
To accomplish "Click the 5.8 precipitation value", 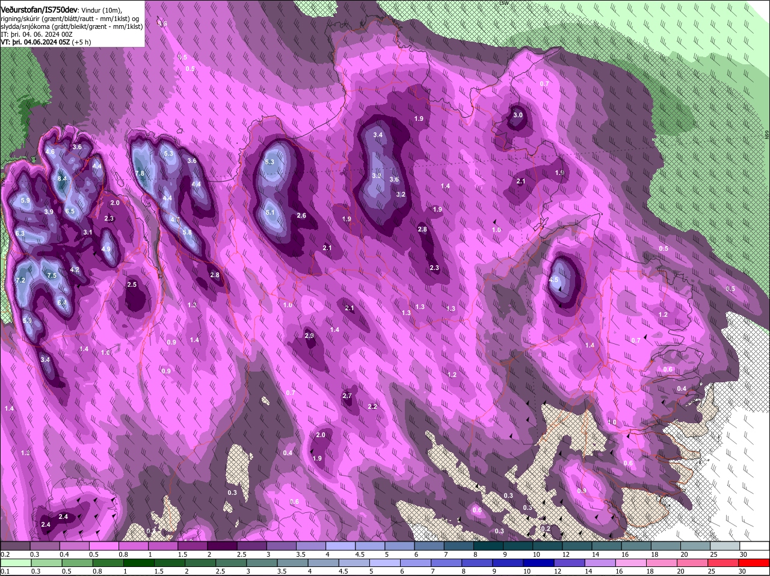I will pos(187,232).
